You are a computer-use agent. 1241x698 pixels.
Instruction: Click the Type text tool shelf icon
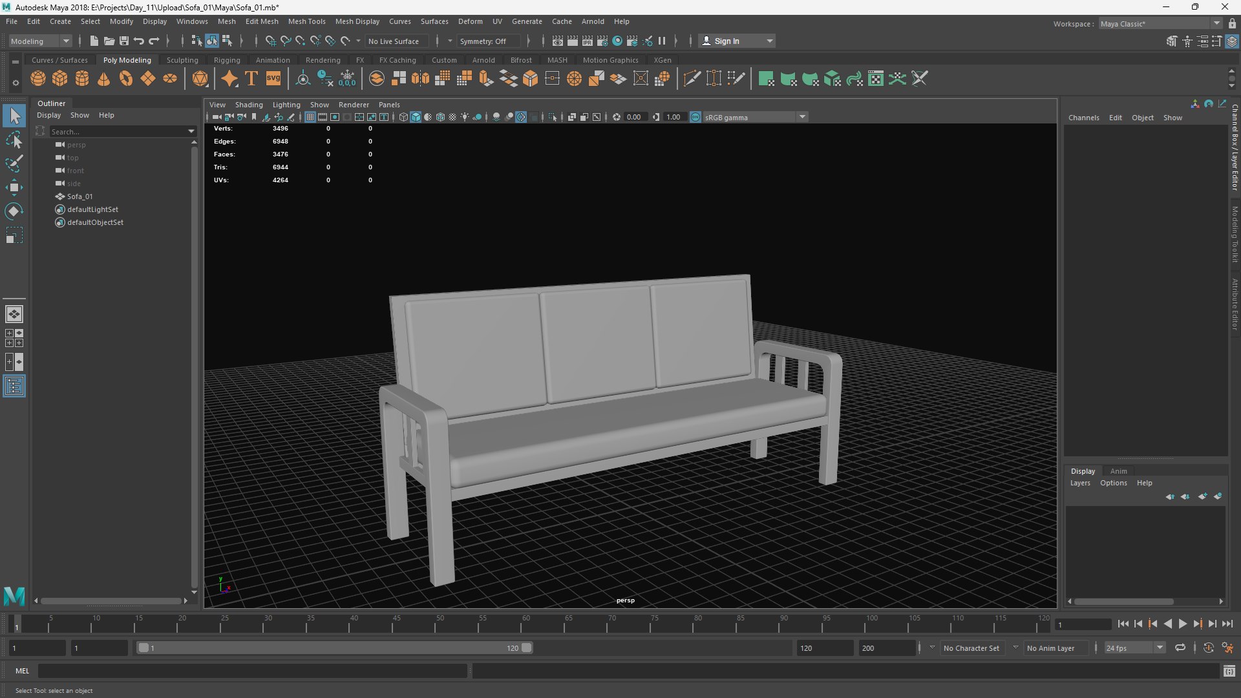pyautogui.click(x=251, y=79)
